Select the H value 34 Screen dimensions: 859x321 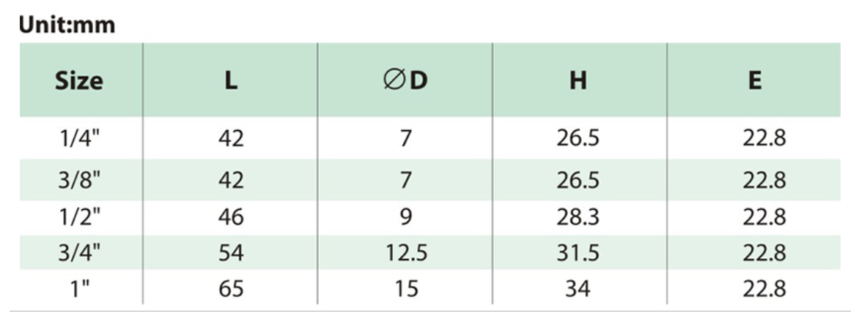click(x=578, y=289)
